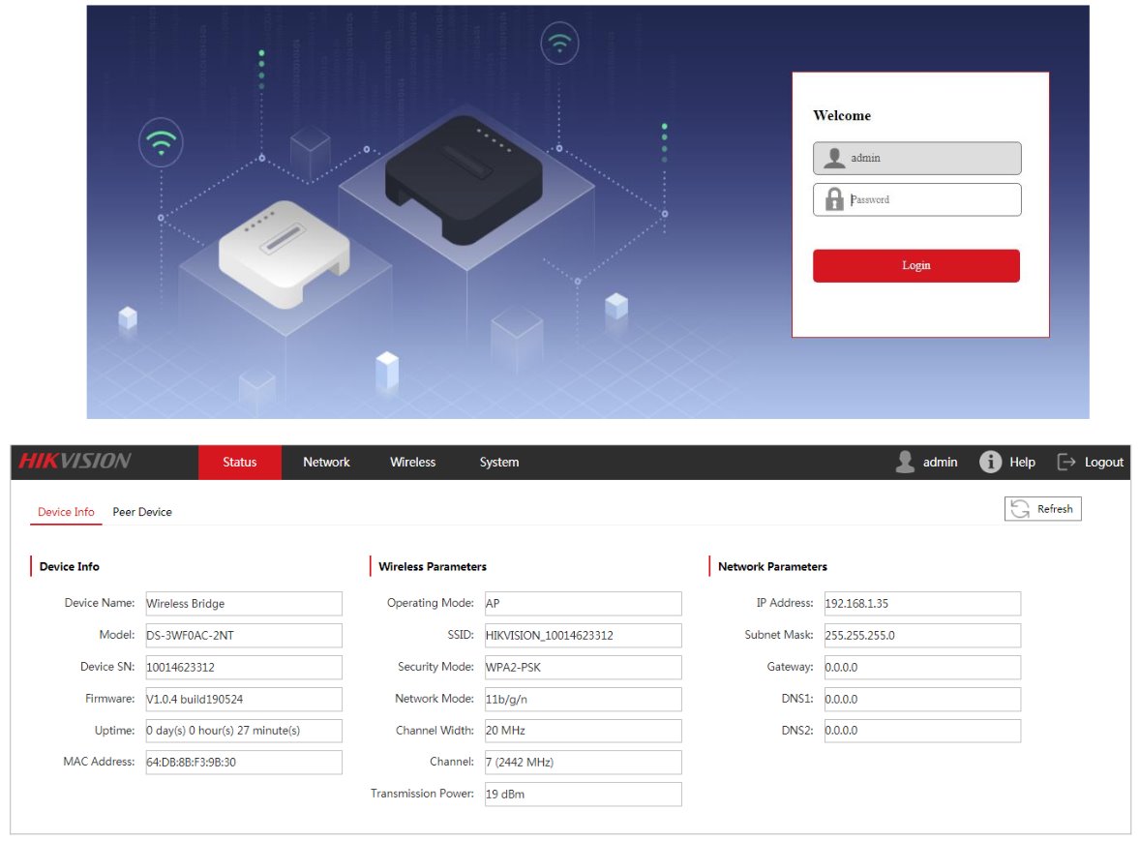
Task: Switch to the Peer Device tab
Action: pos(142,512)
